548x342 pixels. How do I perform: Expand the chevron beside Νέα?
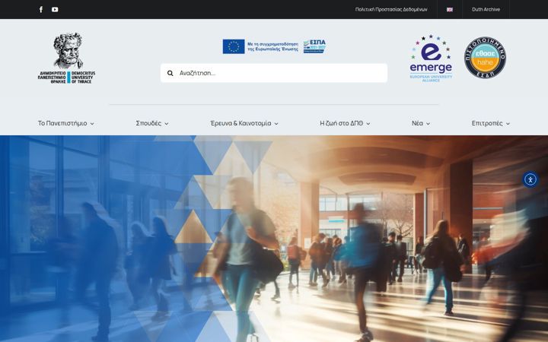coord(428,124)
